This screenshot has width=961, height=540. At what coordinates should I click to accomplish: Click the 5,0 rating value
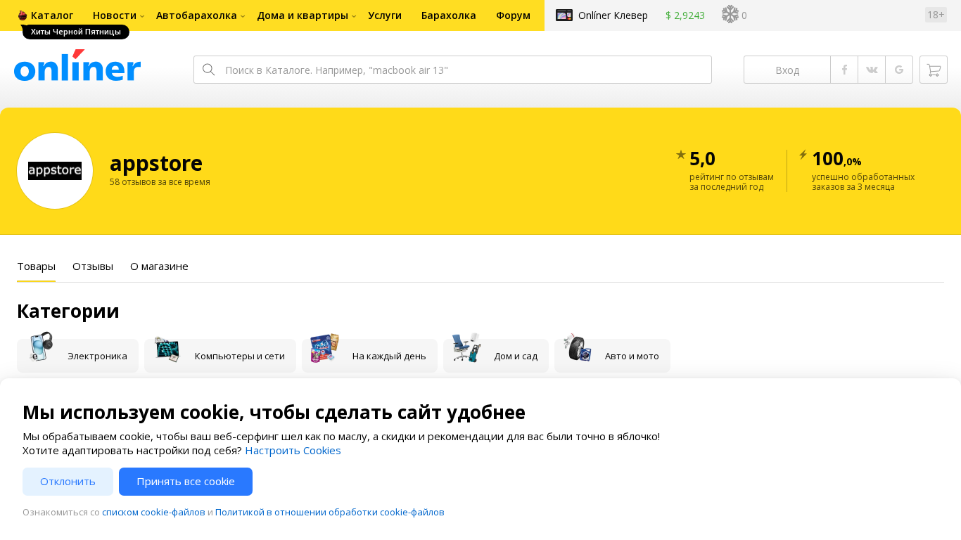pyautogui.click(x=702, y=159)
